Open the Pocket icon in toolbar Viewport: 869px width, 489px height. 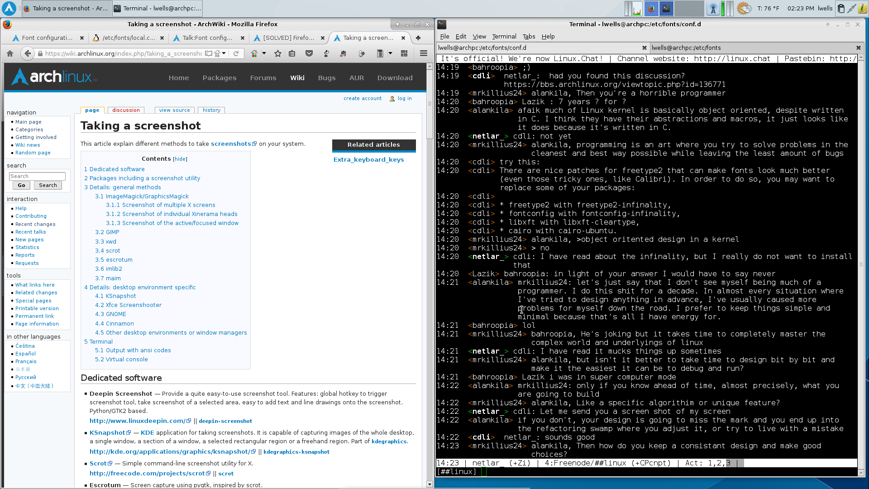tap(309, 53)
